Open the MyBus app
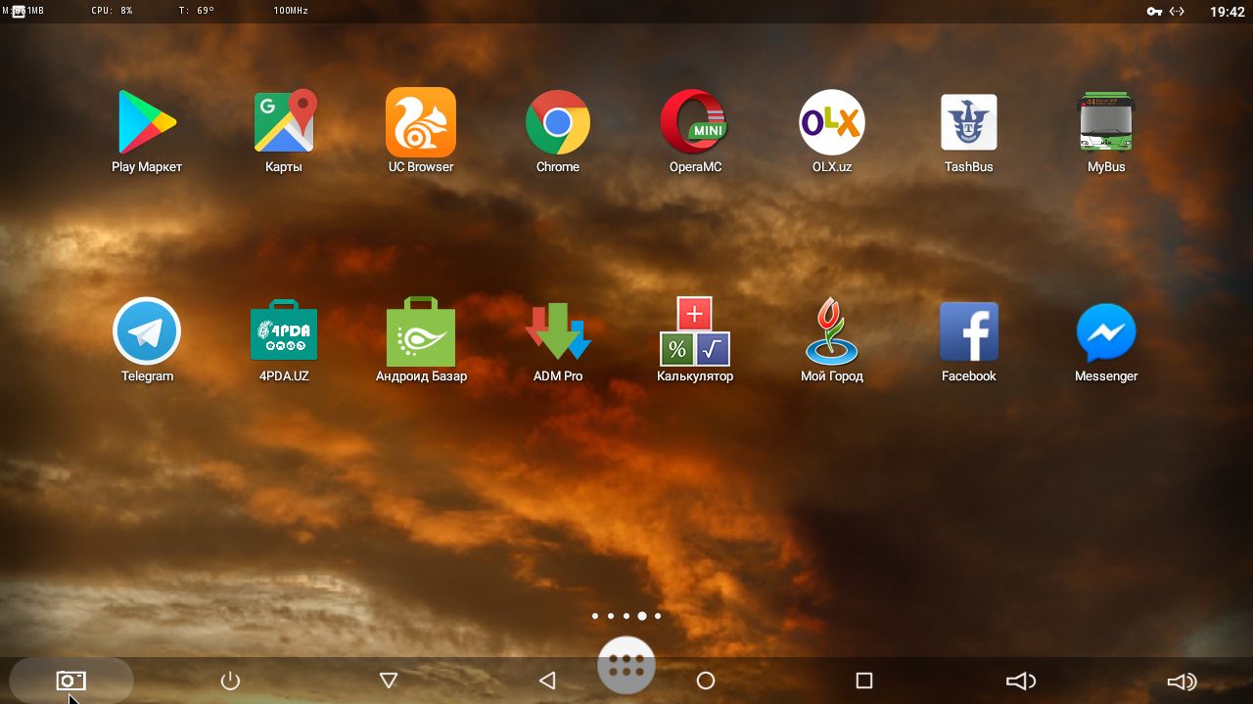The width and height of the screenshot is (1253, 704). [x=1106, y=122]
